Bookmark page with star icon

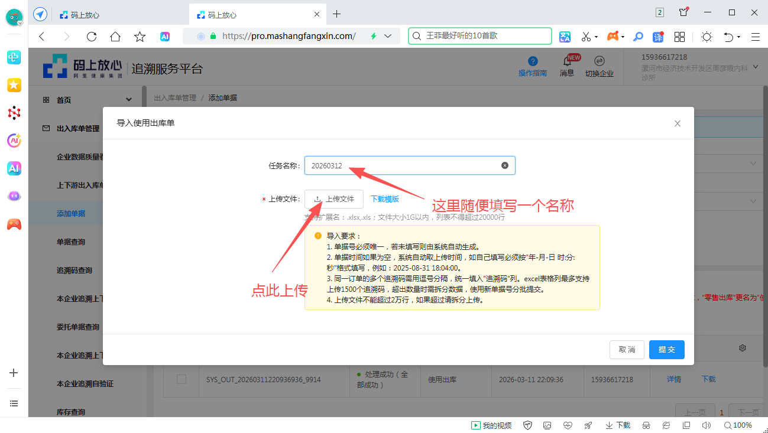[140, 37]
